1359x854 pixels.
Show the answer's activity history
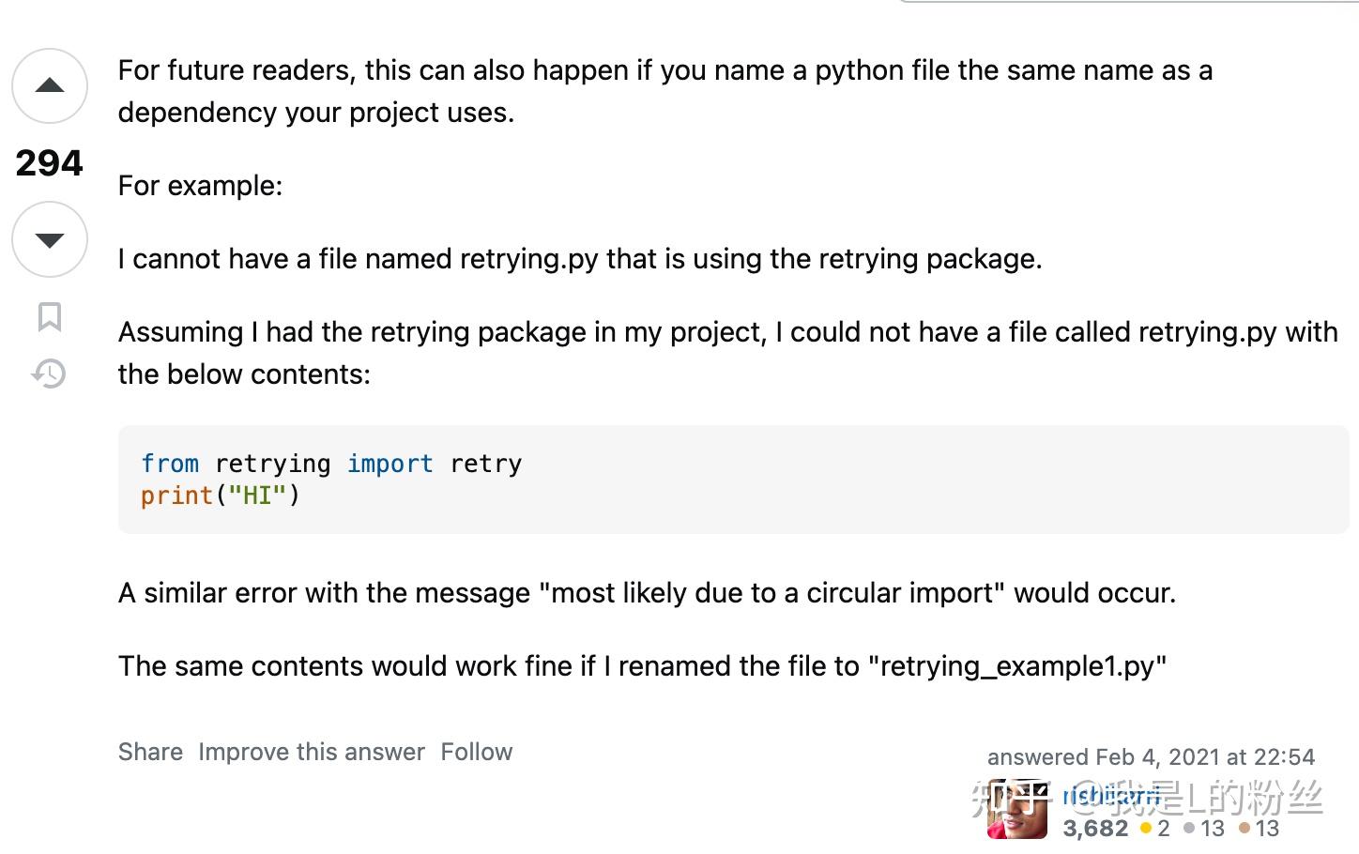[49, 374]
